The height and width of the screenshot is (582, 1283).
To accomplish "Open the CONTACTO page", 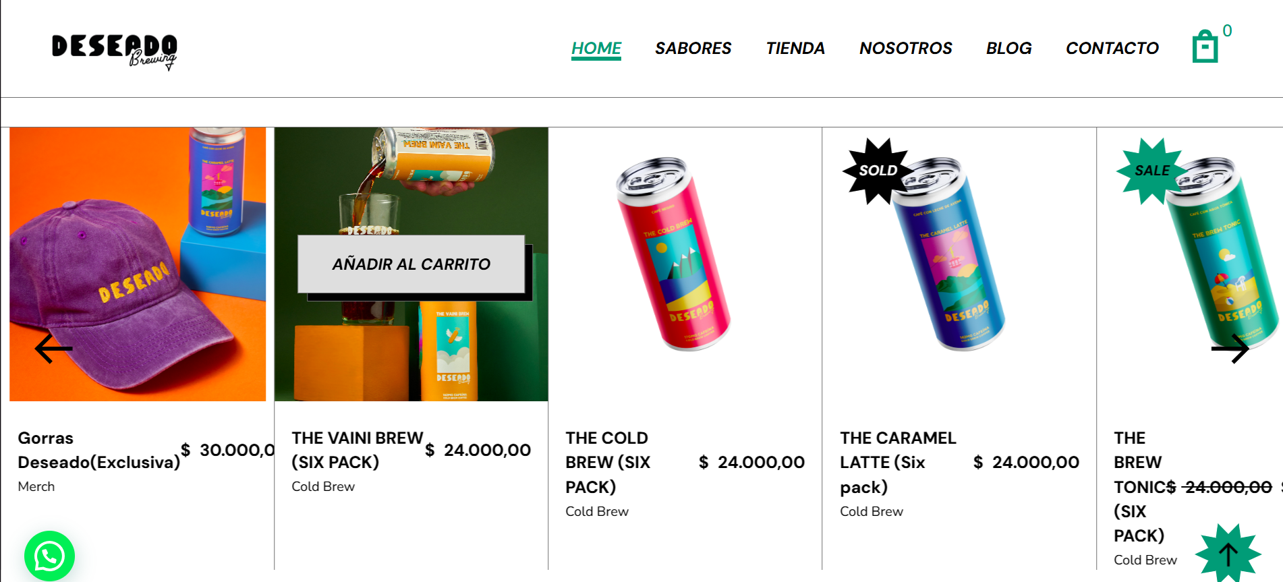I will pos(1112,49).
